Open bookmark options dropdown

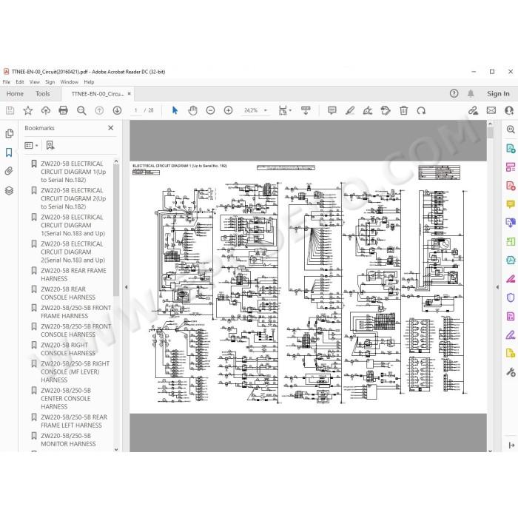point(31,145)
